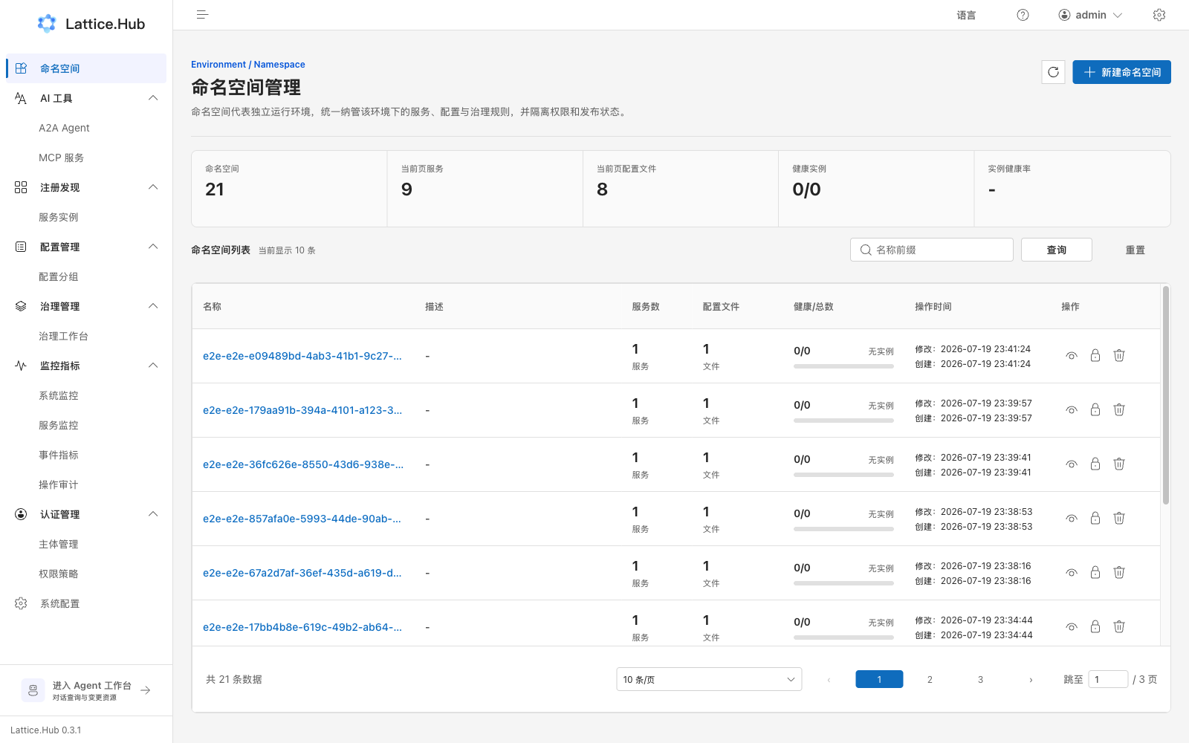
Task: View e2e-e2e-67a2d7af namespace via eye icon
Action: coord(1072,573)
